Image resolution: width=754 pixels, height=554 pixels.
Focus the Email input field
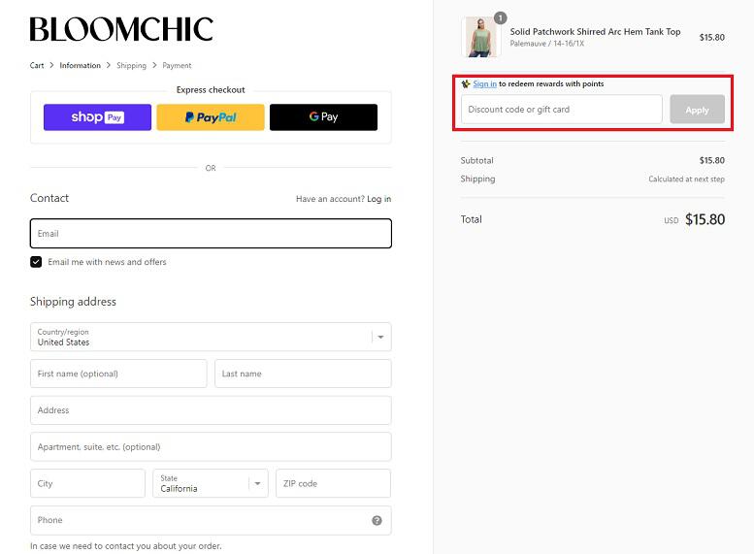211,234
